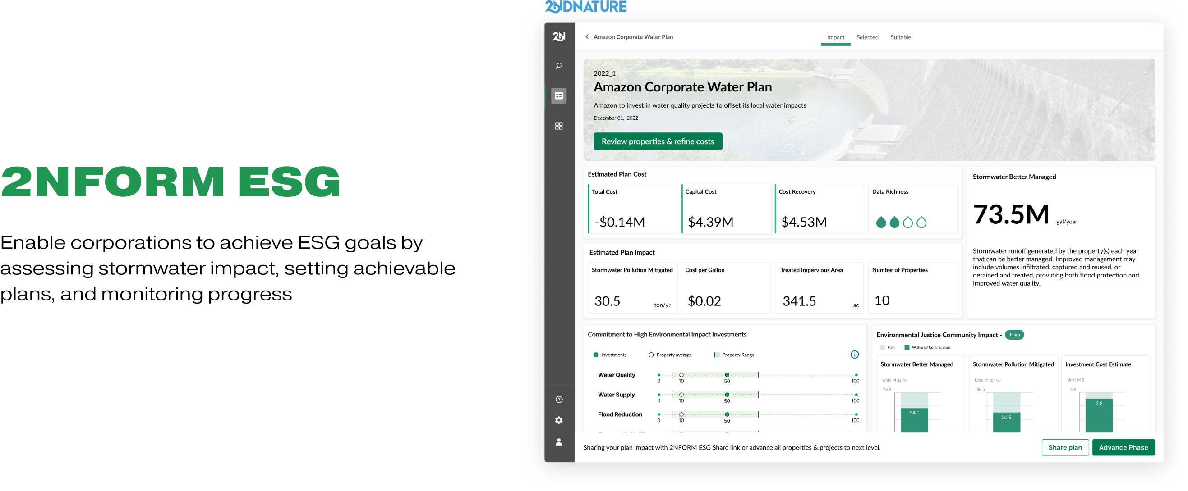Click Review properties & refine costs button
This screenshot has width=1188, height=491.
pos(657,141)
